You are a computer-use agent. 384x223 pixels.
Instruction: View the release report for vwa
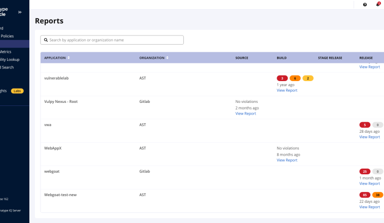[369, 137]
